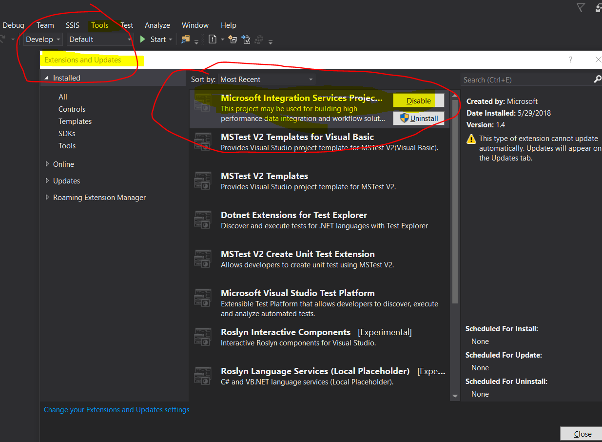Viewport: 602px width, 442px height.
Task: Expand the Roaming Extension Manager node
Action: 47,198
